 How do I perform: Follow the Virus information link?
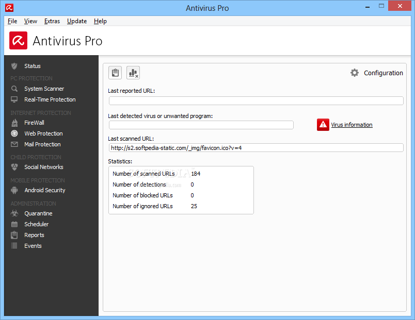click(352, 125)
